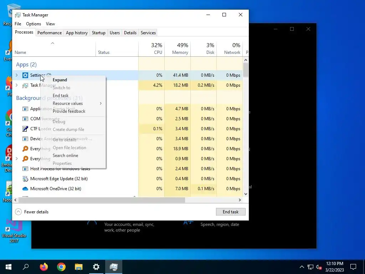Choose Search online in context menu
This screenshot has height=274, width=365.
click(66, 156)
